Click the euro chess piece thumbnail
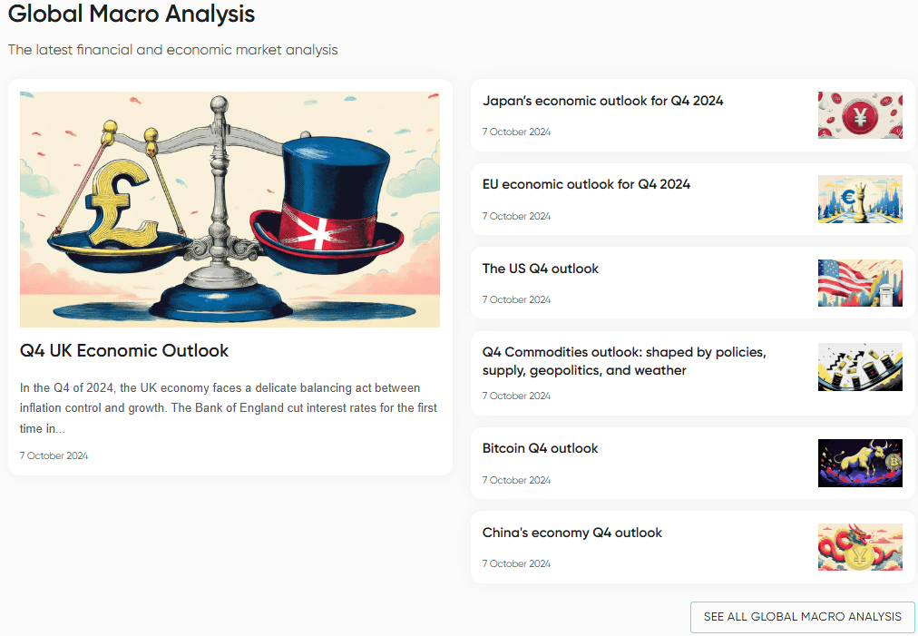918x636 pixels. pyautogui.click(x=860, y=199)
